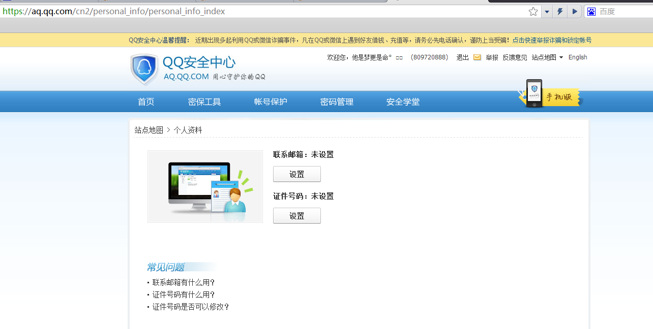
Task: Click the personal info illustration image
Action: 205,186
